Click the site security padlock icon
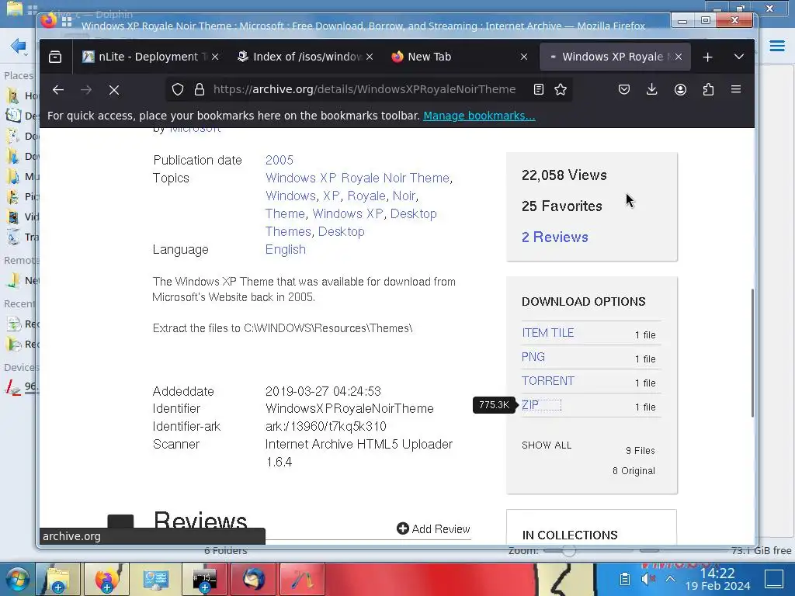 tap(200, 90)
